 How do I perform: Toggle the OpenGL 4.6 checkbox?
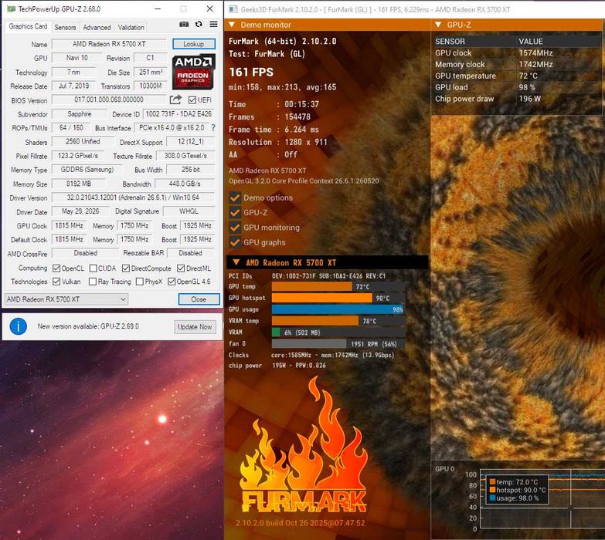tap(172, 282)
